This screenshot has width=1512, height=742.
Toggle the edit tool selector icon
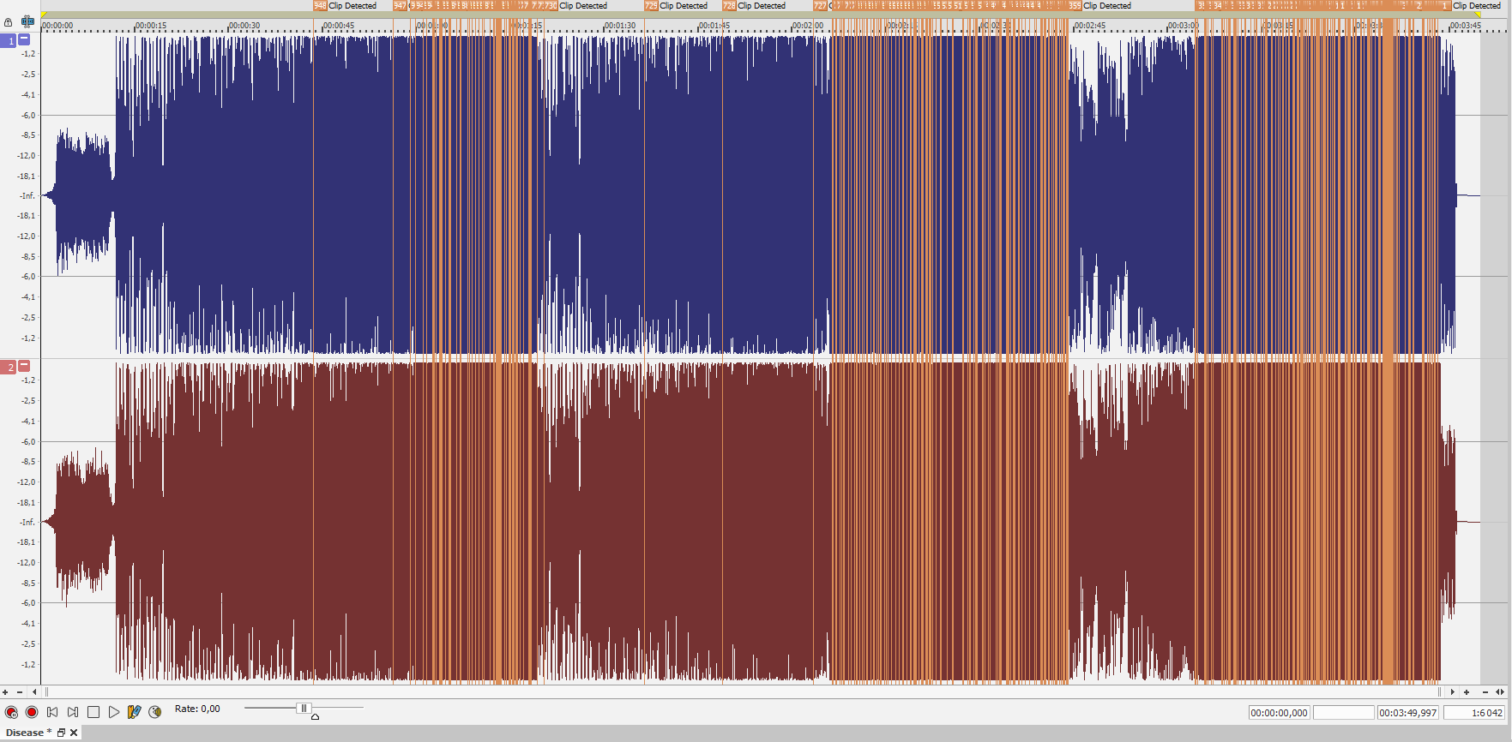coord(27,21)
